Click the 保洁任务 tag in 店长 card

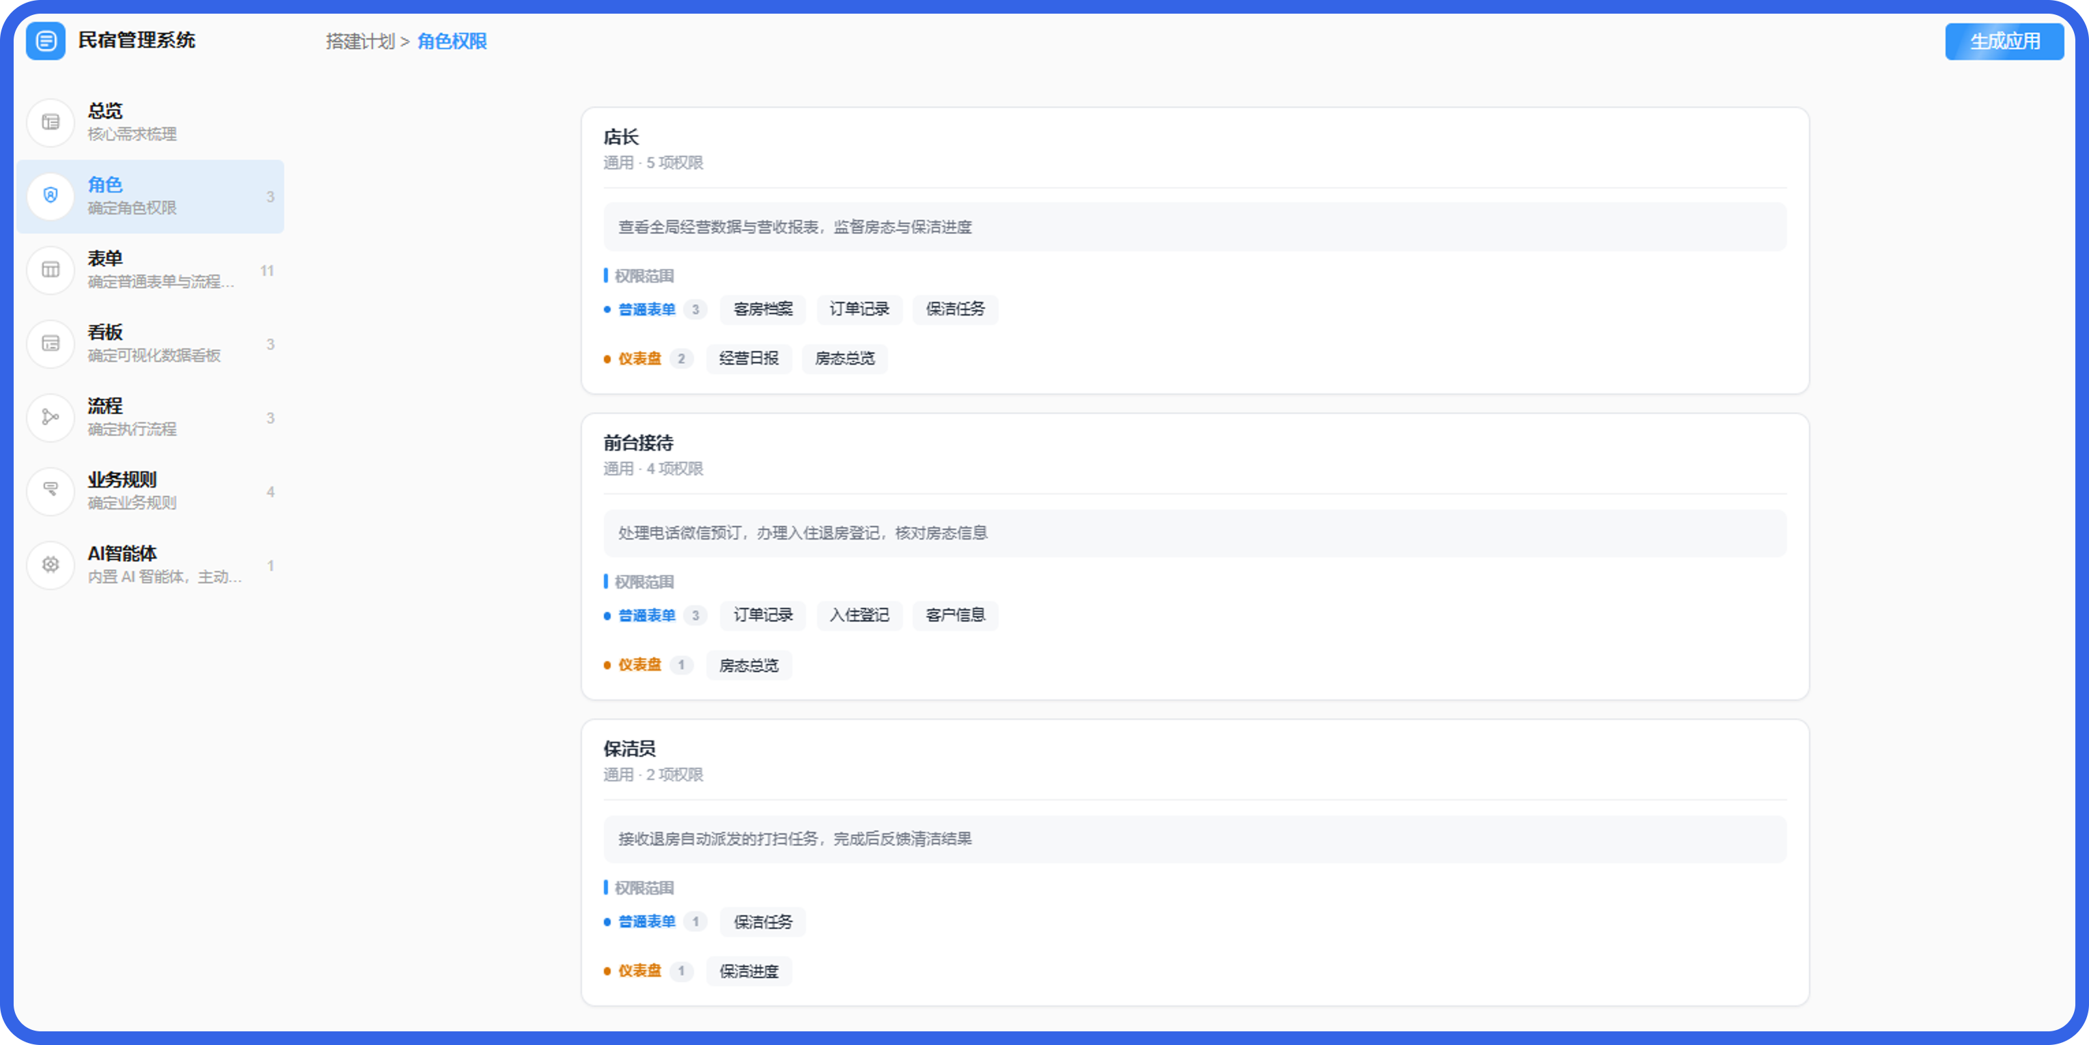click(x=954, y=309)
